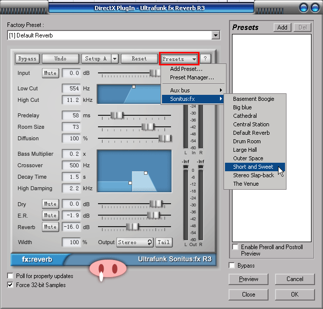Open the Presets dropdown button
This screenshot has height=309, width=323.
[x=179, y=59]
